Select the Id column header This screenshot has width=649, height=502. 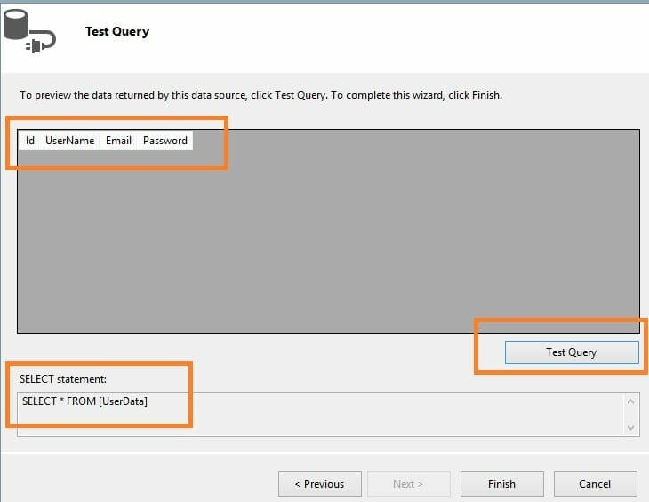(30, 141)
